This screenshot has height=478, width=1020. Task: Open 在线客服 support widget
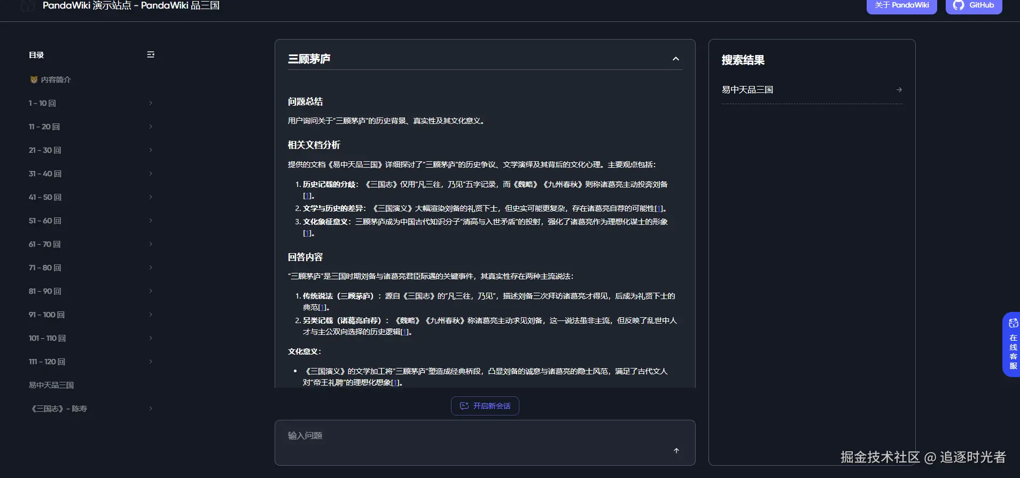[x=1013, y=344]
